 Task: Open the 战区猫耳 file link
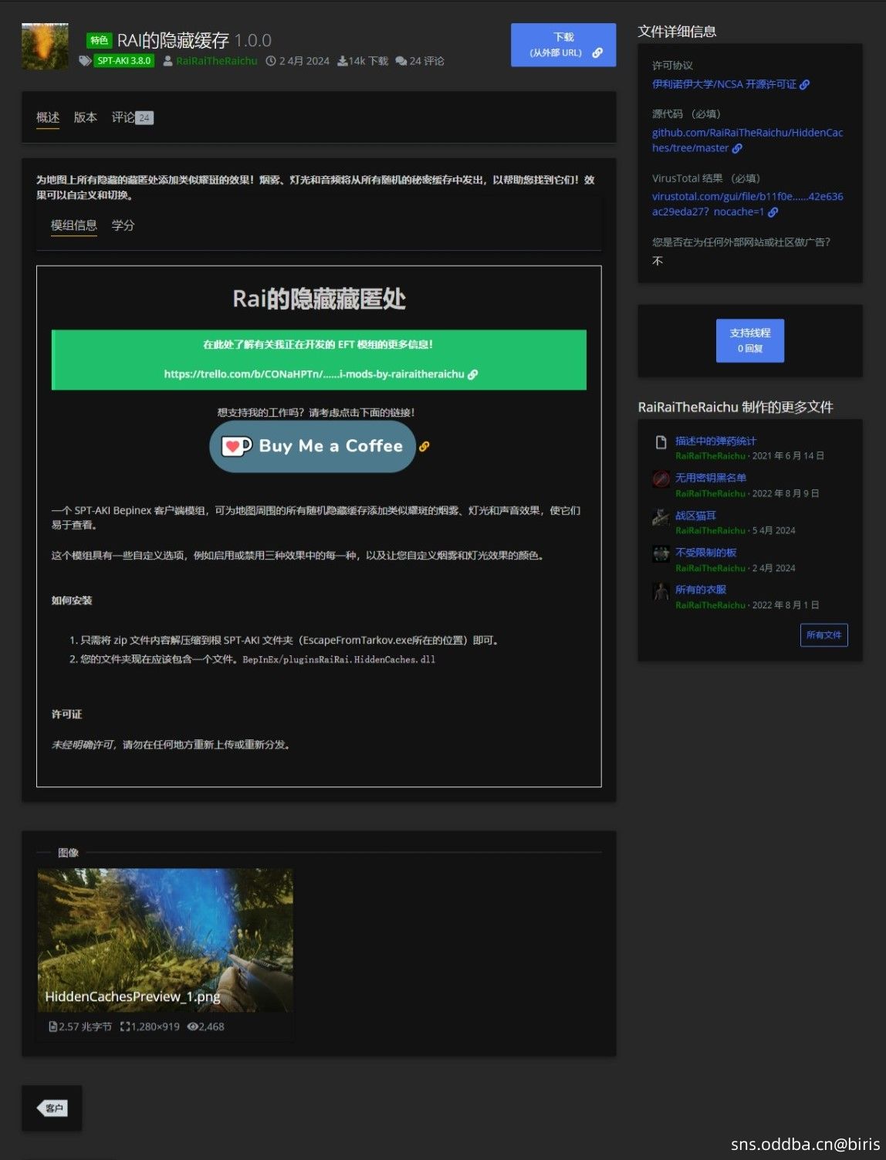click(695, 516)
